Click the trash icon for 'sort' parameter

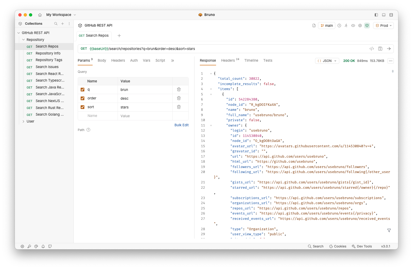(179, 107)
